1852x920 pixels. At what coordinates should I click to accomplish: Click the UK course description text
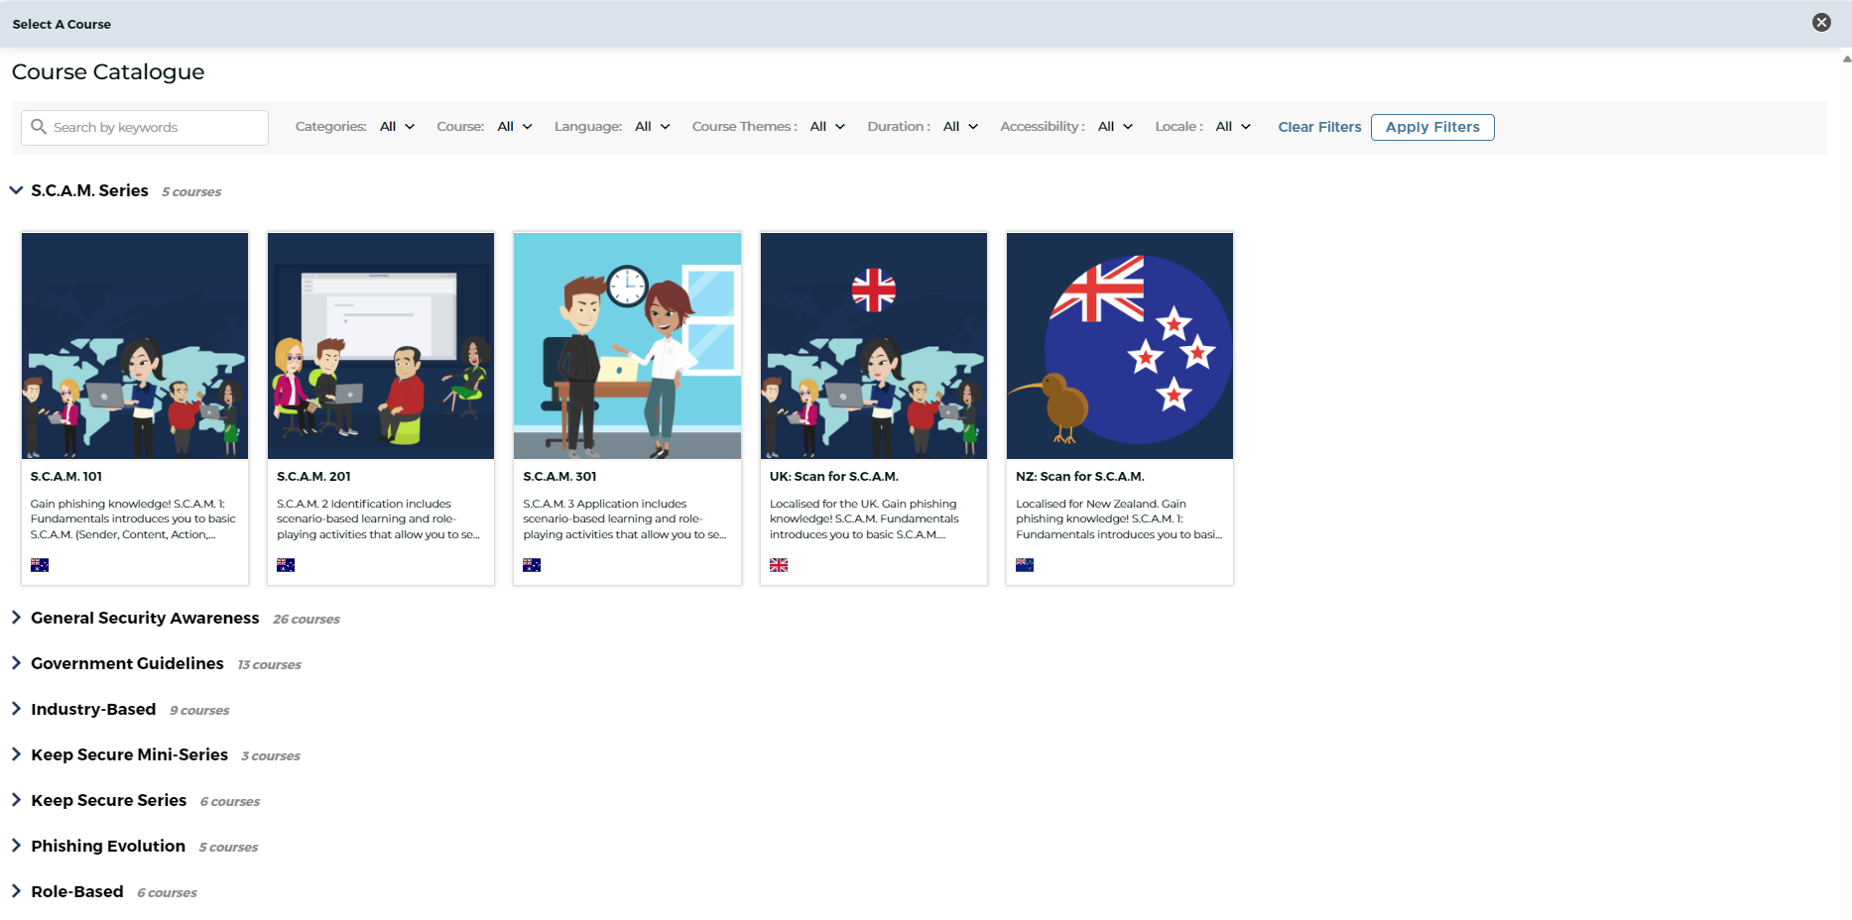point(865,519)
